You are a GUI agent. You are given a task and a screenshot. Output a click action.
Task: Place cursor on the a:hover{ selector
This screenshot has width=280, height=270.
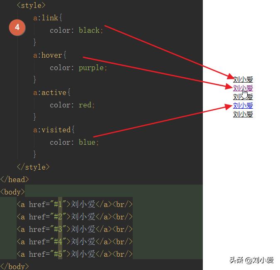pyautogui.click(x=50, y=55)
